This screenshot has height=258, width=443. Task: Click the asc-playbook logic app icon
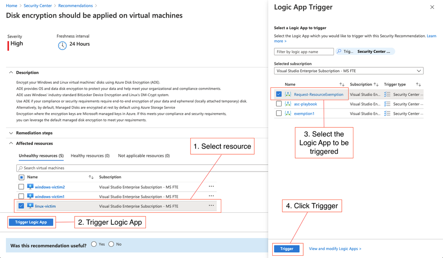click(x=288, y=104)
